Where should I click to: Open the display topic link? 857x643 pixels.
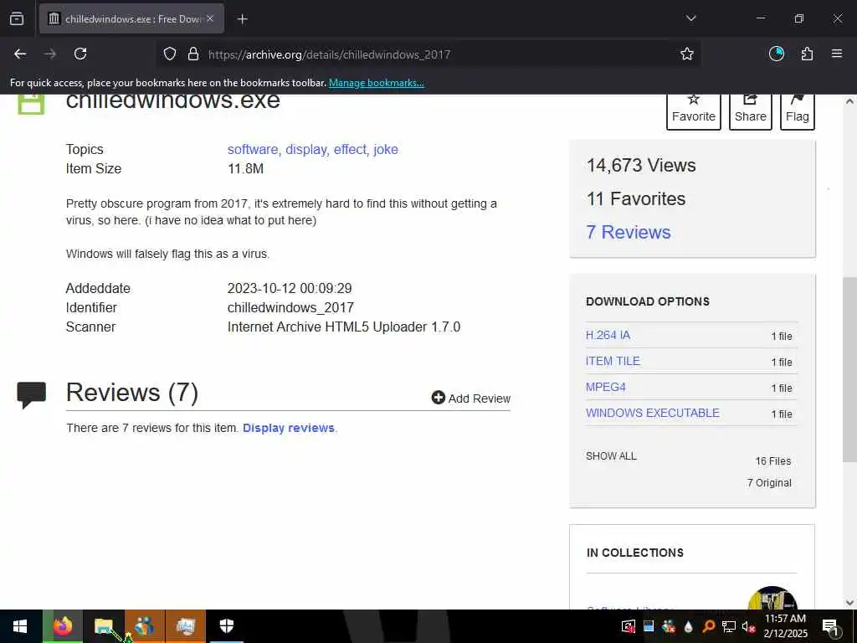point(306,149)
